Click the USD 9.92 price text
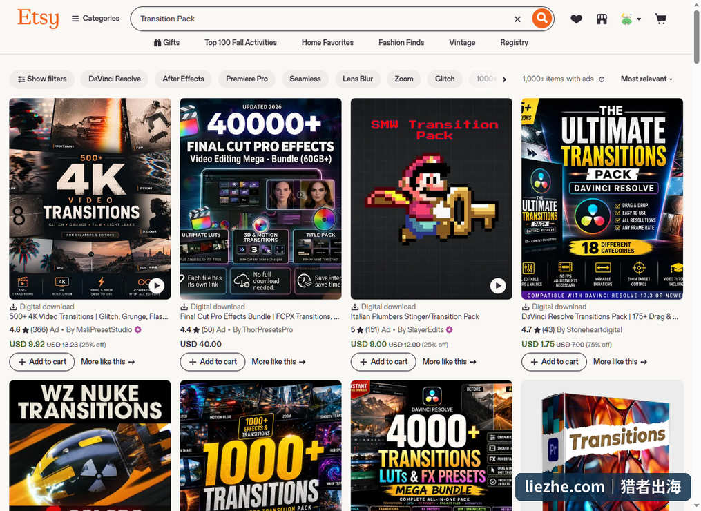The width and height of the screenshot is (701, 511). click(27, 345)
